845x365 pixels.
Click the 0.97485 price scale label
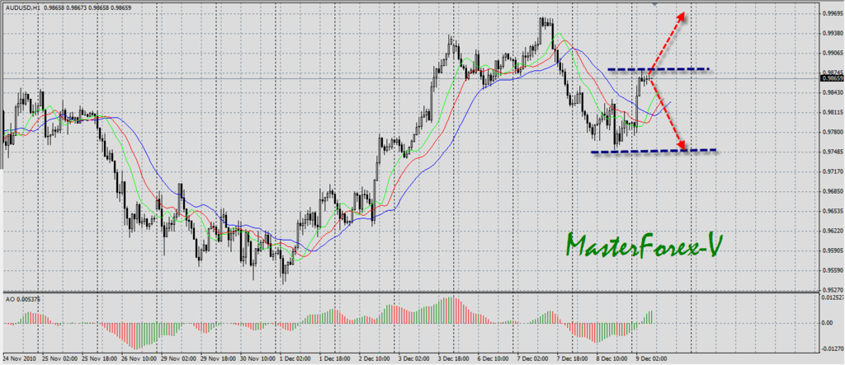click(831, 152)
